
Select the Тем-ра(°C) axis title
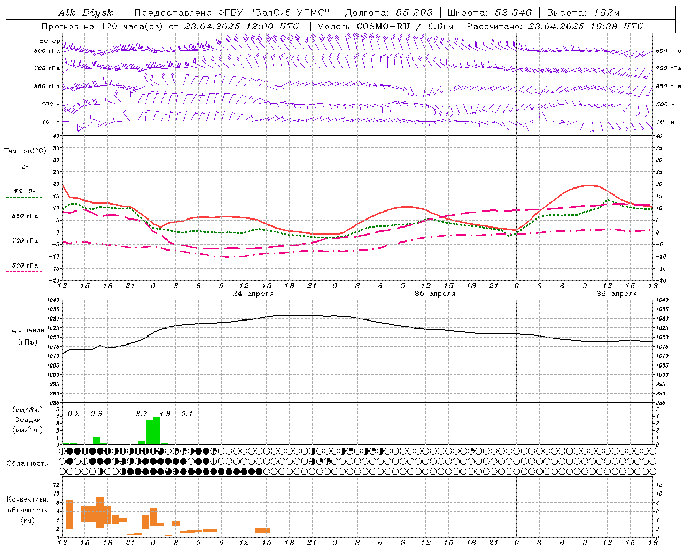click(25, 151)
